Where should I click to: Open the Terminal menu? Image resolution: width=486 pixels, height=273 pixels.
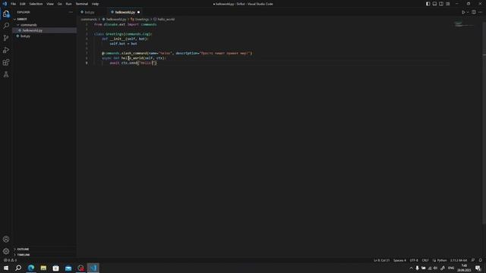click(x=82, y=4)
